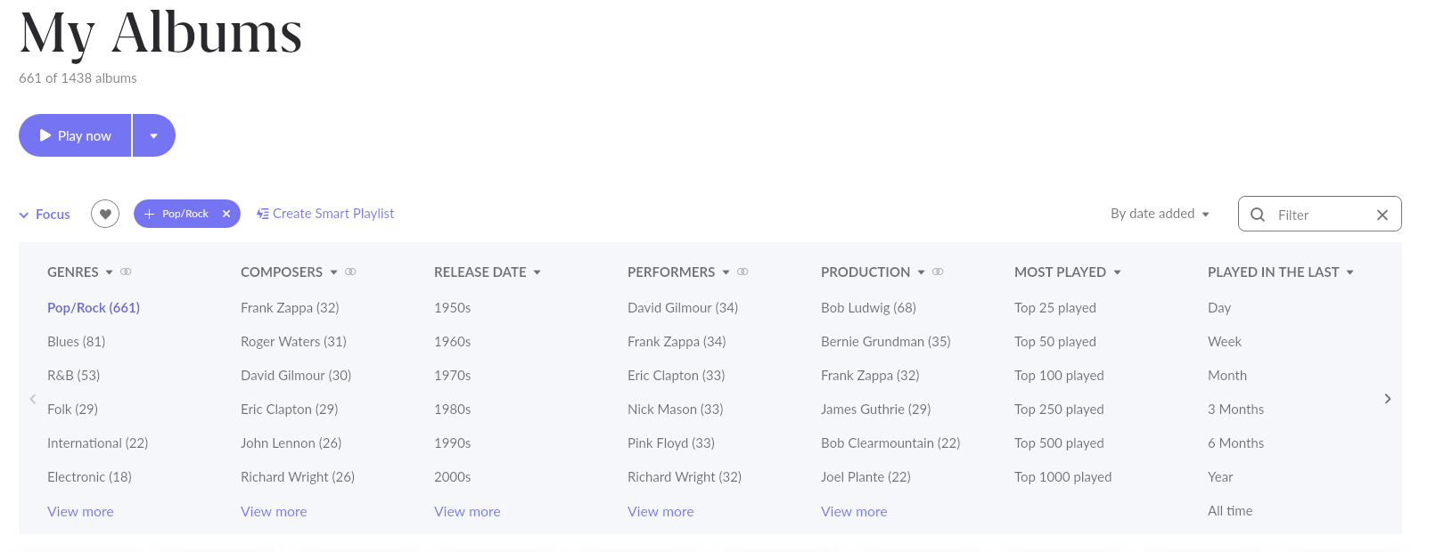Click the plus icon on Pop/Rock tag

point(149,214)
